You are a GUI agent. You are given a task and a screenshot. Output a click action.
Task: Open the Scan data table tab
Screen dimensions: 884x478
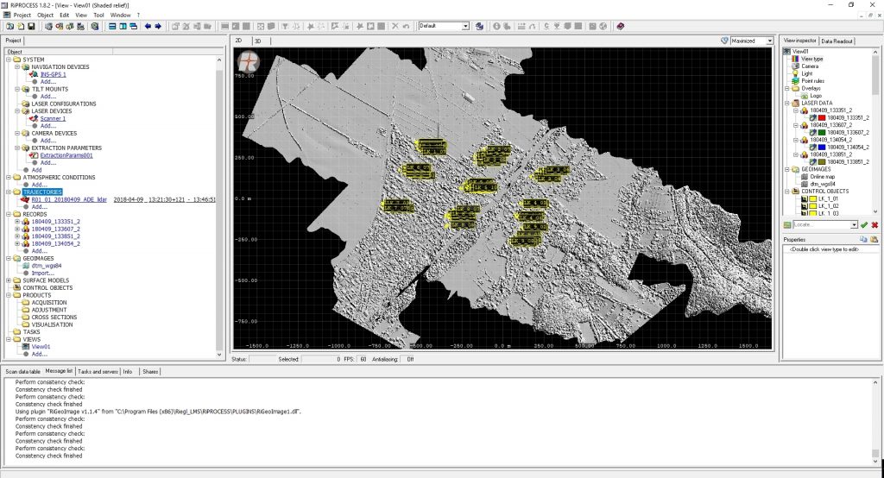pos(22,372)
